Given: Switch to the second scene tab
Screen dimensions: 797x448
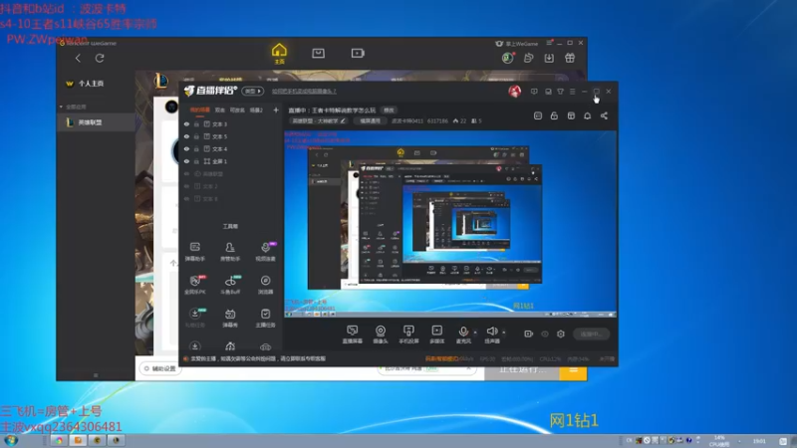Looking at the screenshot, I should click(220, 110).
